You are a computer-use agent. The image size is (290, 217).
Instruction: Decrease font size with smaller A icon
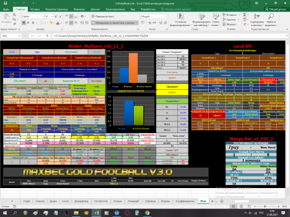[x=60, y=17]
